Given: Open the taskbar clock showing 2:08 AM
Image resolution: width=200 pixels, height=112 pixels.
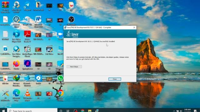Looking at the screenshot, I should (x=187, y=110).
